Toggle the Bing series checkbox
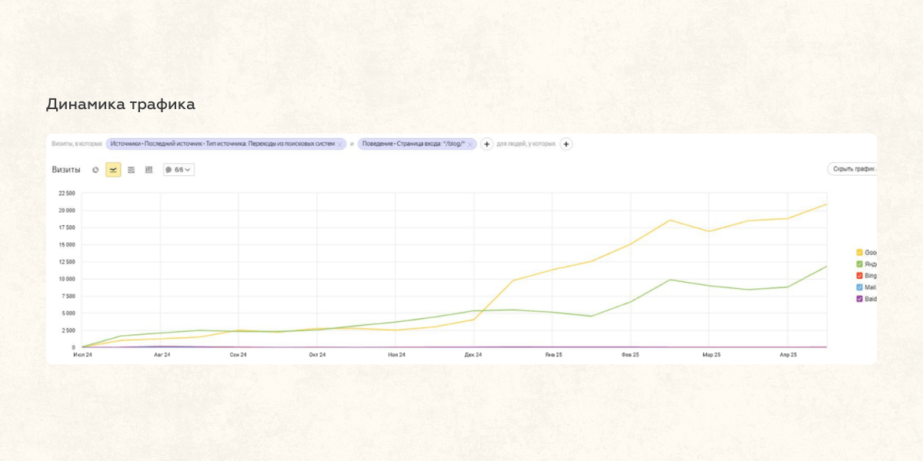Screen dimensions: 923x461 pyautogui.click(x=859, y=275)
